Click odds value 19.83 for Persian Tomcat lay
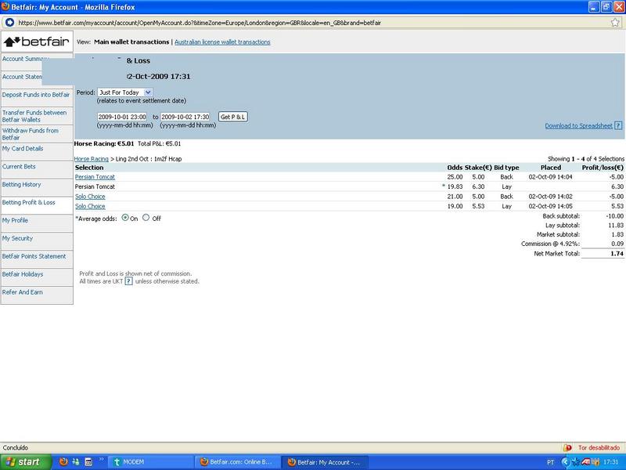Image resolution: width=626 pixels, height=470 pixels. tap(455, 186)
